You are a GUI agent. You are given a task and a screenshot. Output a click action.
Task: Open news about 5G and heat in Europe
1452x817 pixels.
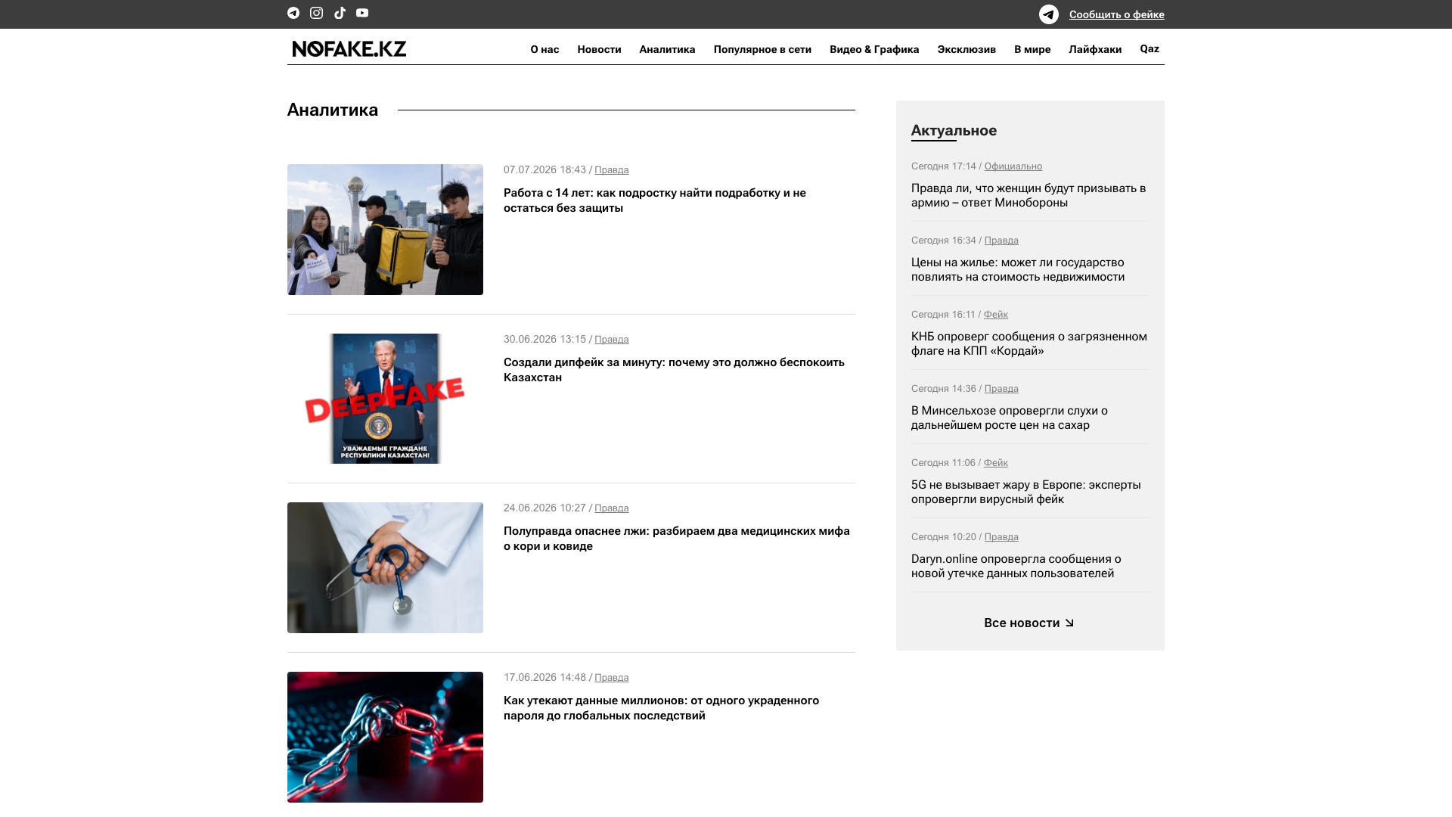pyautogui.click(x=1026, y=492)
